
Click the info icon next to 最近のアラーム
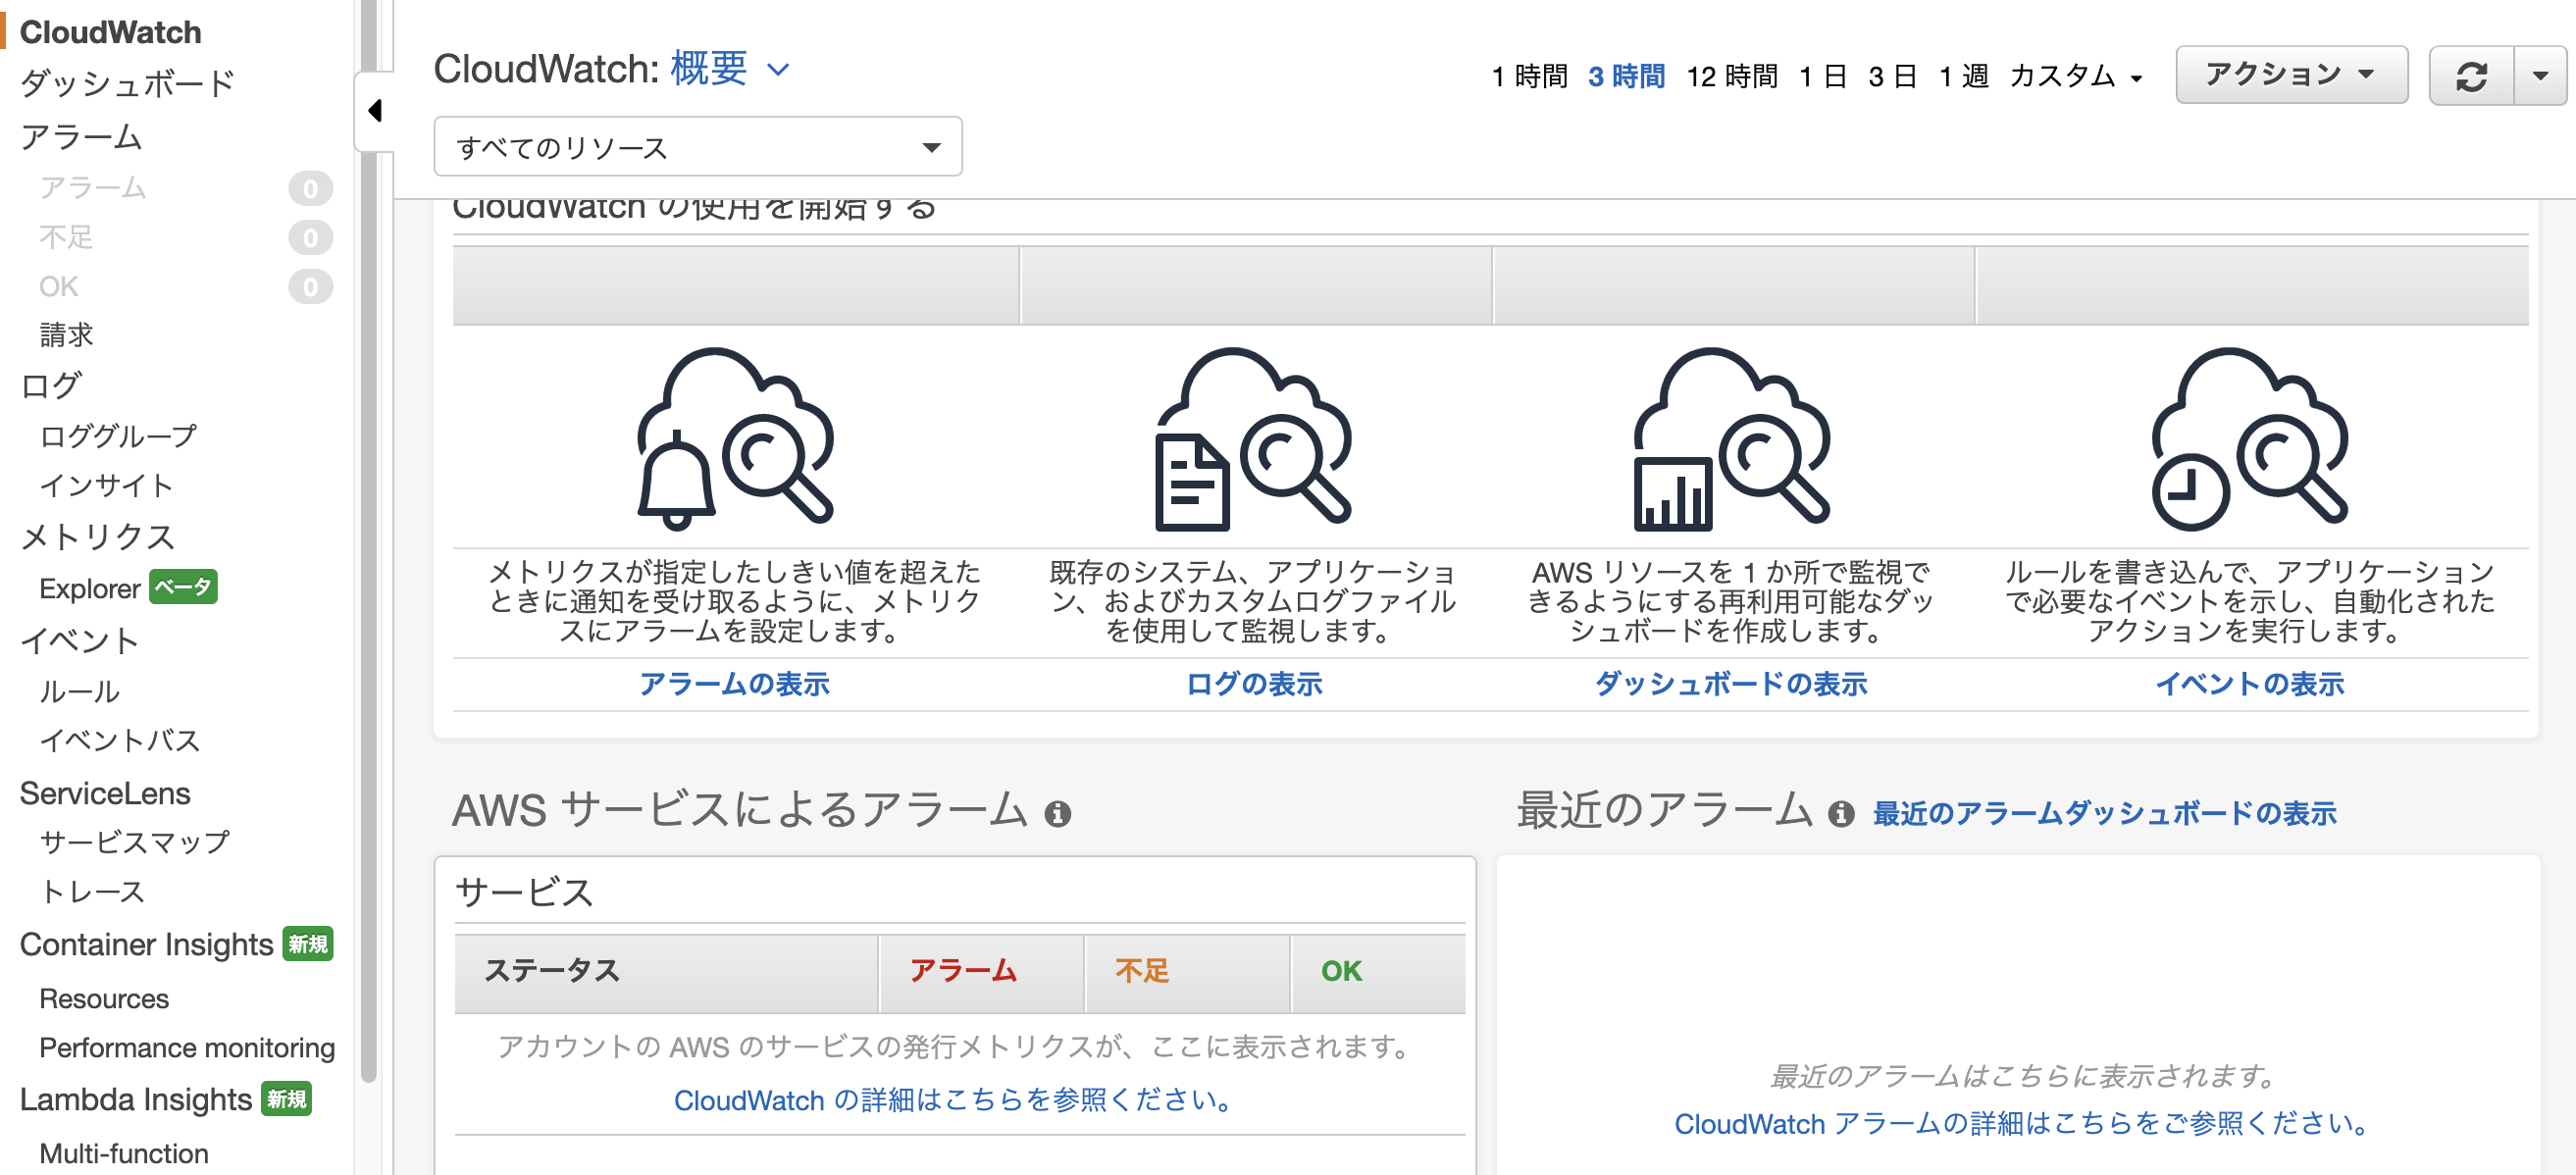click(1843, 813)
